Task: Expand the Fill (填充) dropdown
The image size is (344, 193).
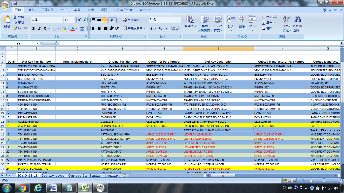Action: point(274,23)
